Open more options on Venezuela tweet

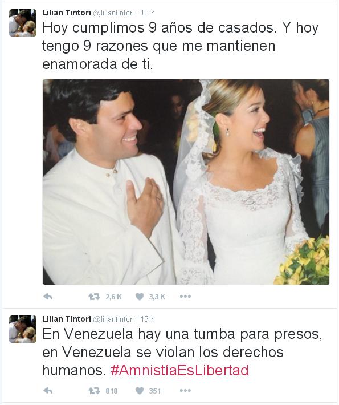click(x=185, y=391)
